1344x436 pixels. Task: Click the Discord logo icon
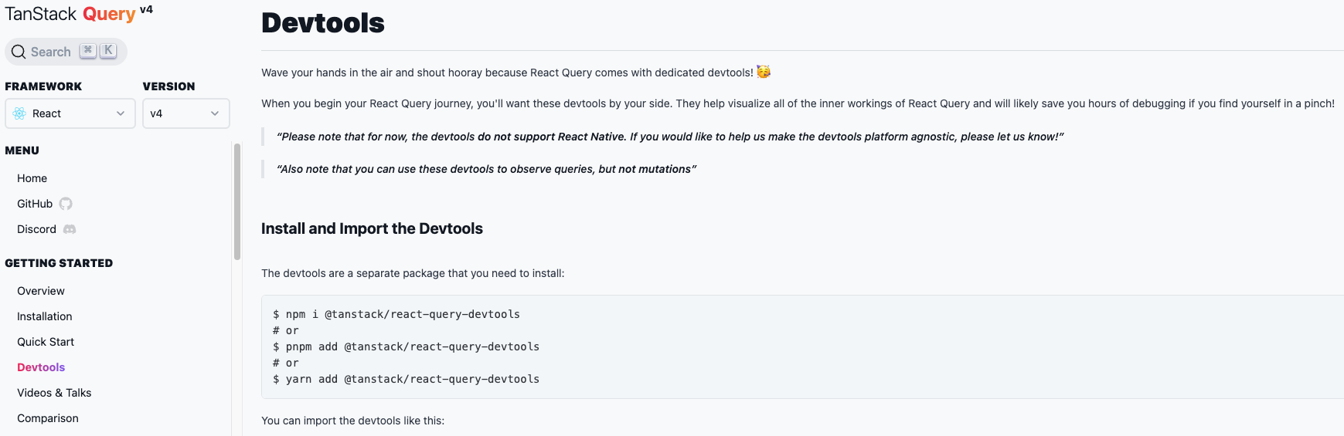70,229
